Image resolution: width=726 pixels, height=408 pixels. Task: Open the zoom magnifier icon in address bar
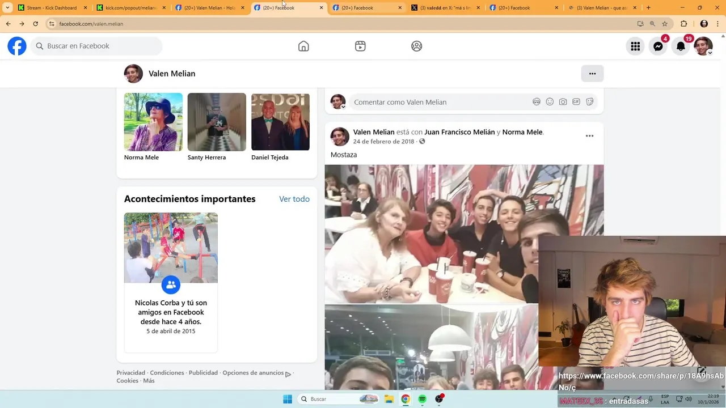click(652, 24)
